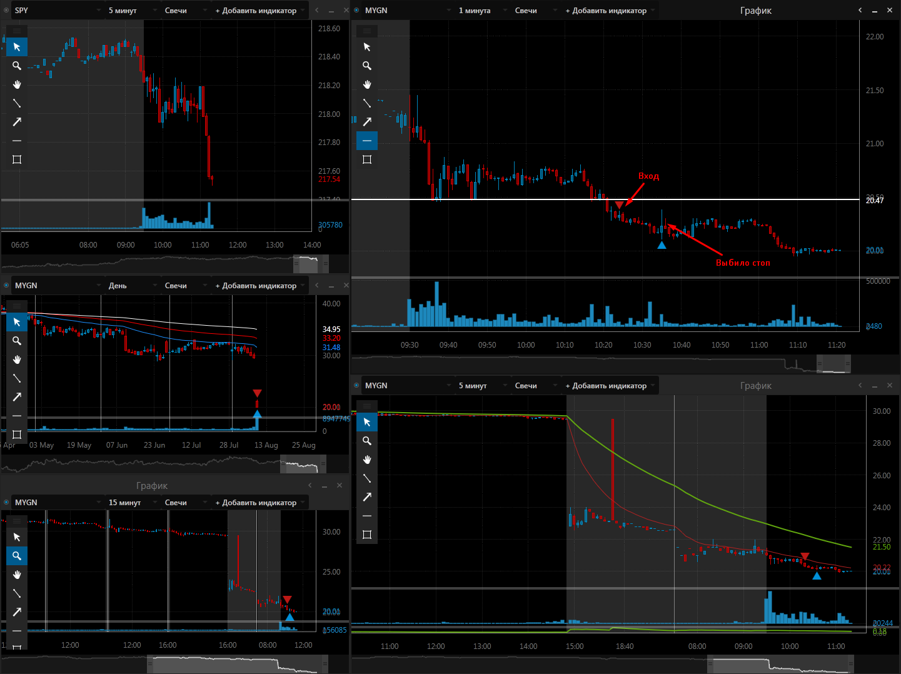Screen dimensions: 901x674
Task: Select hand pan tool in SPY chart
Action: [x=17, y=84]
